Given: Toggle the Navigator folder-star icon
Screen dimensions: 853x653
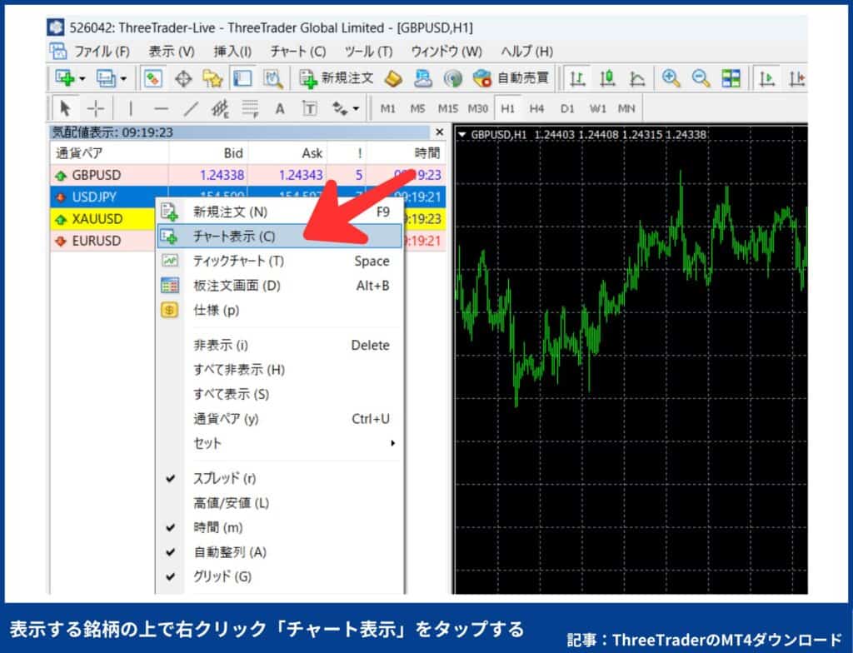Looking at the screenshot, I should (212, 79).
